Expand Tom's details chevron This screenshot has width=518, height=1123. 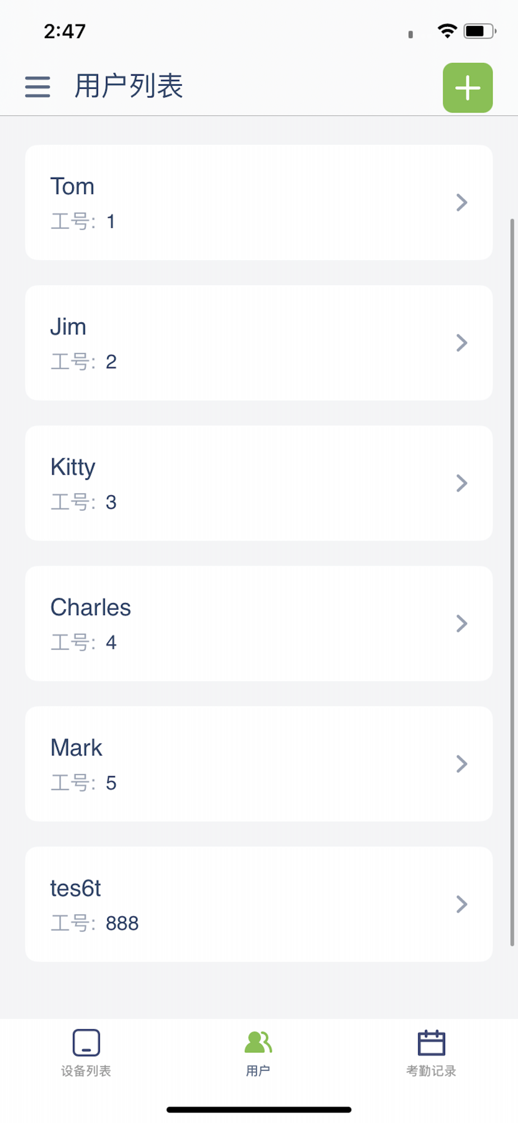461,203
